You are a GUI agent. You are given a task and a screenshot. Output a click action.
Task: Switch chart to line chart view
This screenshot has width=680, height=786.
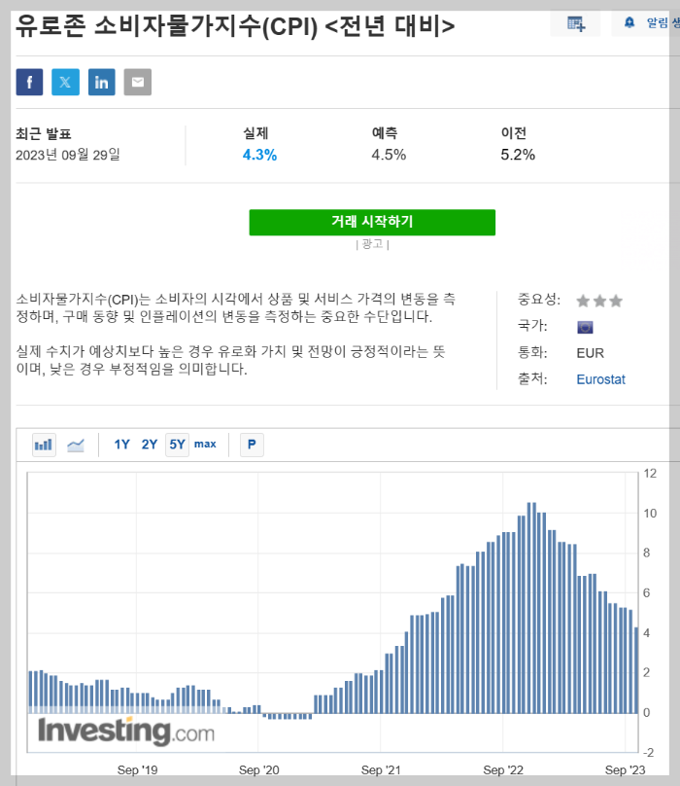click(x=76, y=445)
